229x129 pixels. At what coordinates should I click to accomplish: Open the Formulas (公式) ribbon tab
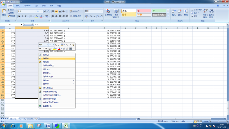[x=36, y=6]
